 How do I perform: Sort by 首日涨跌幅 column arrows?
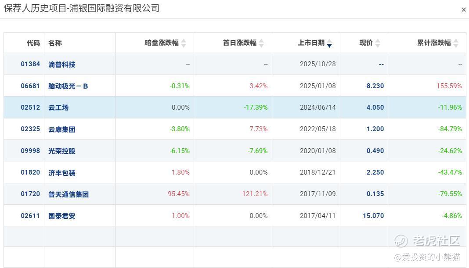(261, 43)
